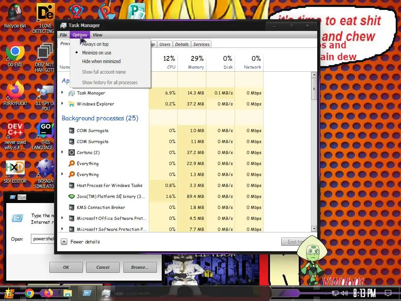Open the Start button on taskbar

click(x=10, y=293)
